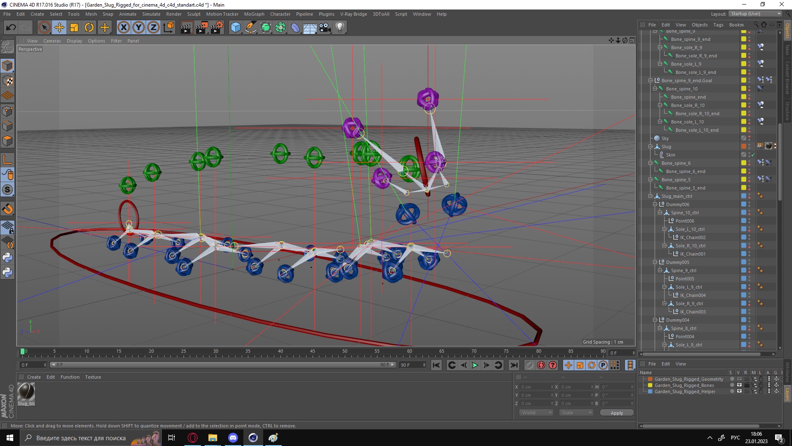Select the Sky object in Object Manager
Viewport: 792px width, 446px height.
point(665,138)
